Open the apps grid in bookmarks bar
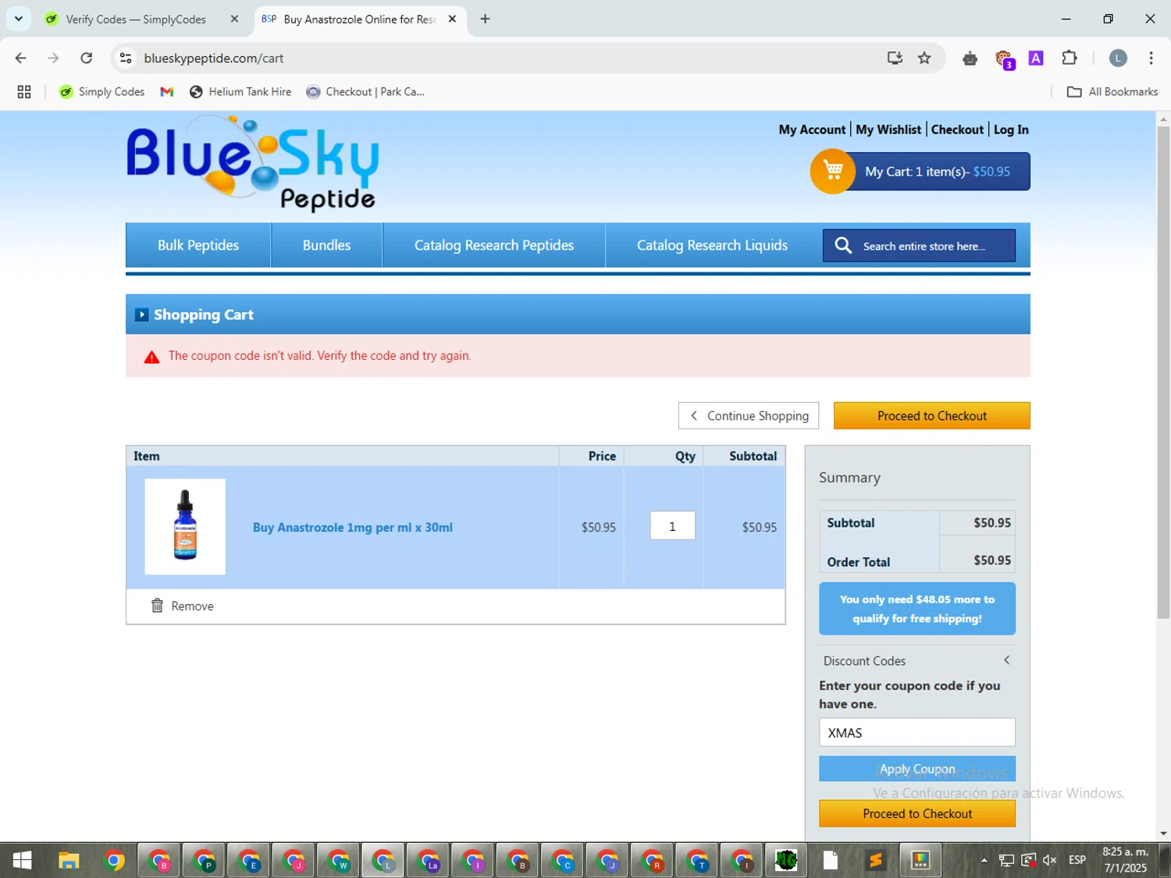The height and width of the screenshot is (878, 1171). [24, 92]
